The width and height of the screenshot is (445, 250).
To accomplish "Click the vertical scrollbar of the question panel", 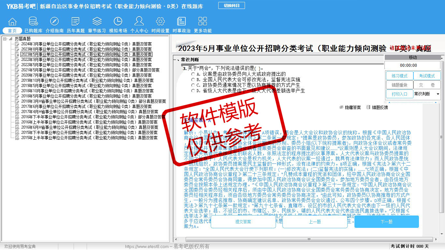I will coord(442,146).
